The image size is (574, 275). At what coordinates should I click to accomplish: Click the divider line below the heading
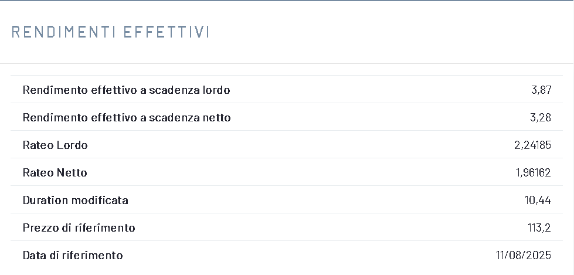point(287,63)
